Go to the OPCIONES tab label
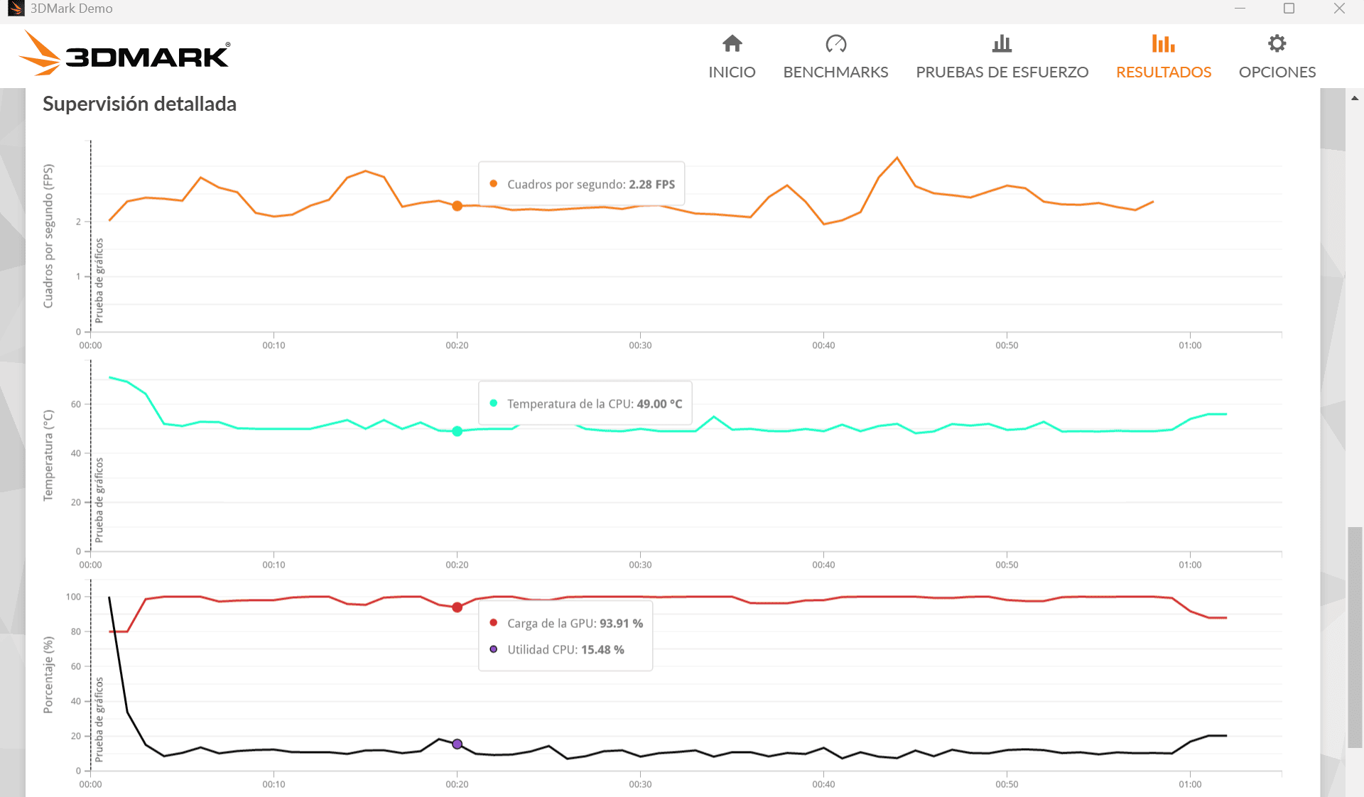The image size is (1364, 797). tap(1277, 72)
